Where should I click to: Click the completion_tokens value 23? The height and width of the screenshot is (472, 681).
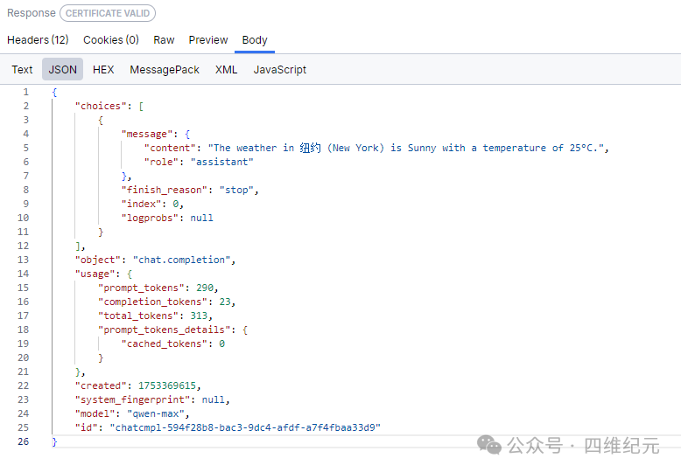pyautogui.click(x=225, y=302)
